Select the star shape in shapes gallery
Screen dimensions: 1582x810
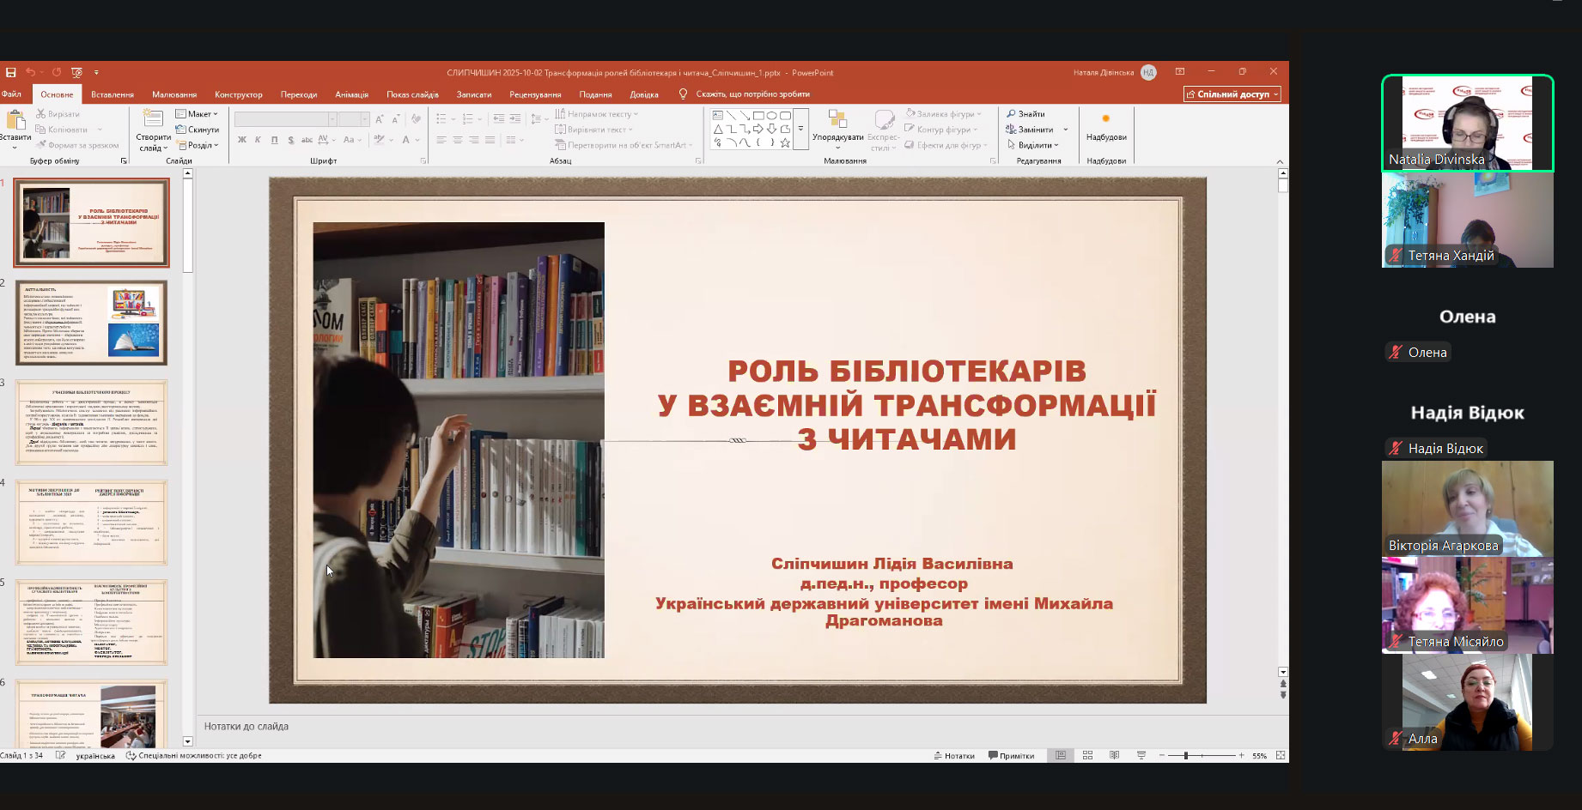point(785,143)
